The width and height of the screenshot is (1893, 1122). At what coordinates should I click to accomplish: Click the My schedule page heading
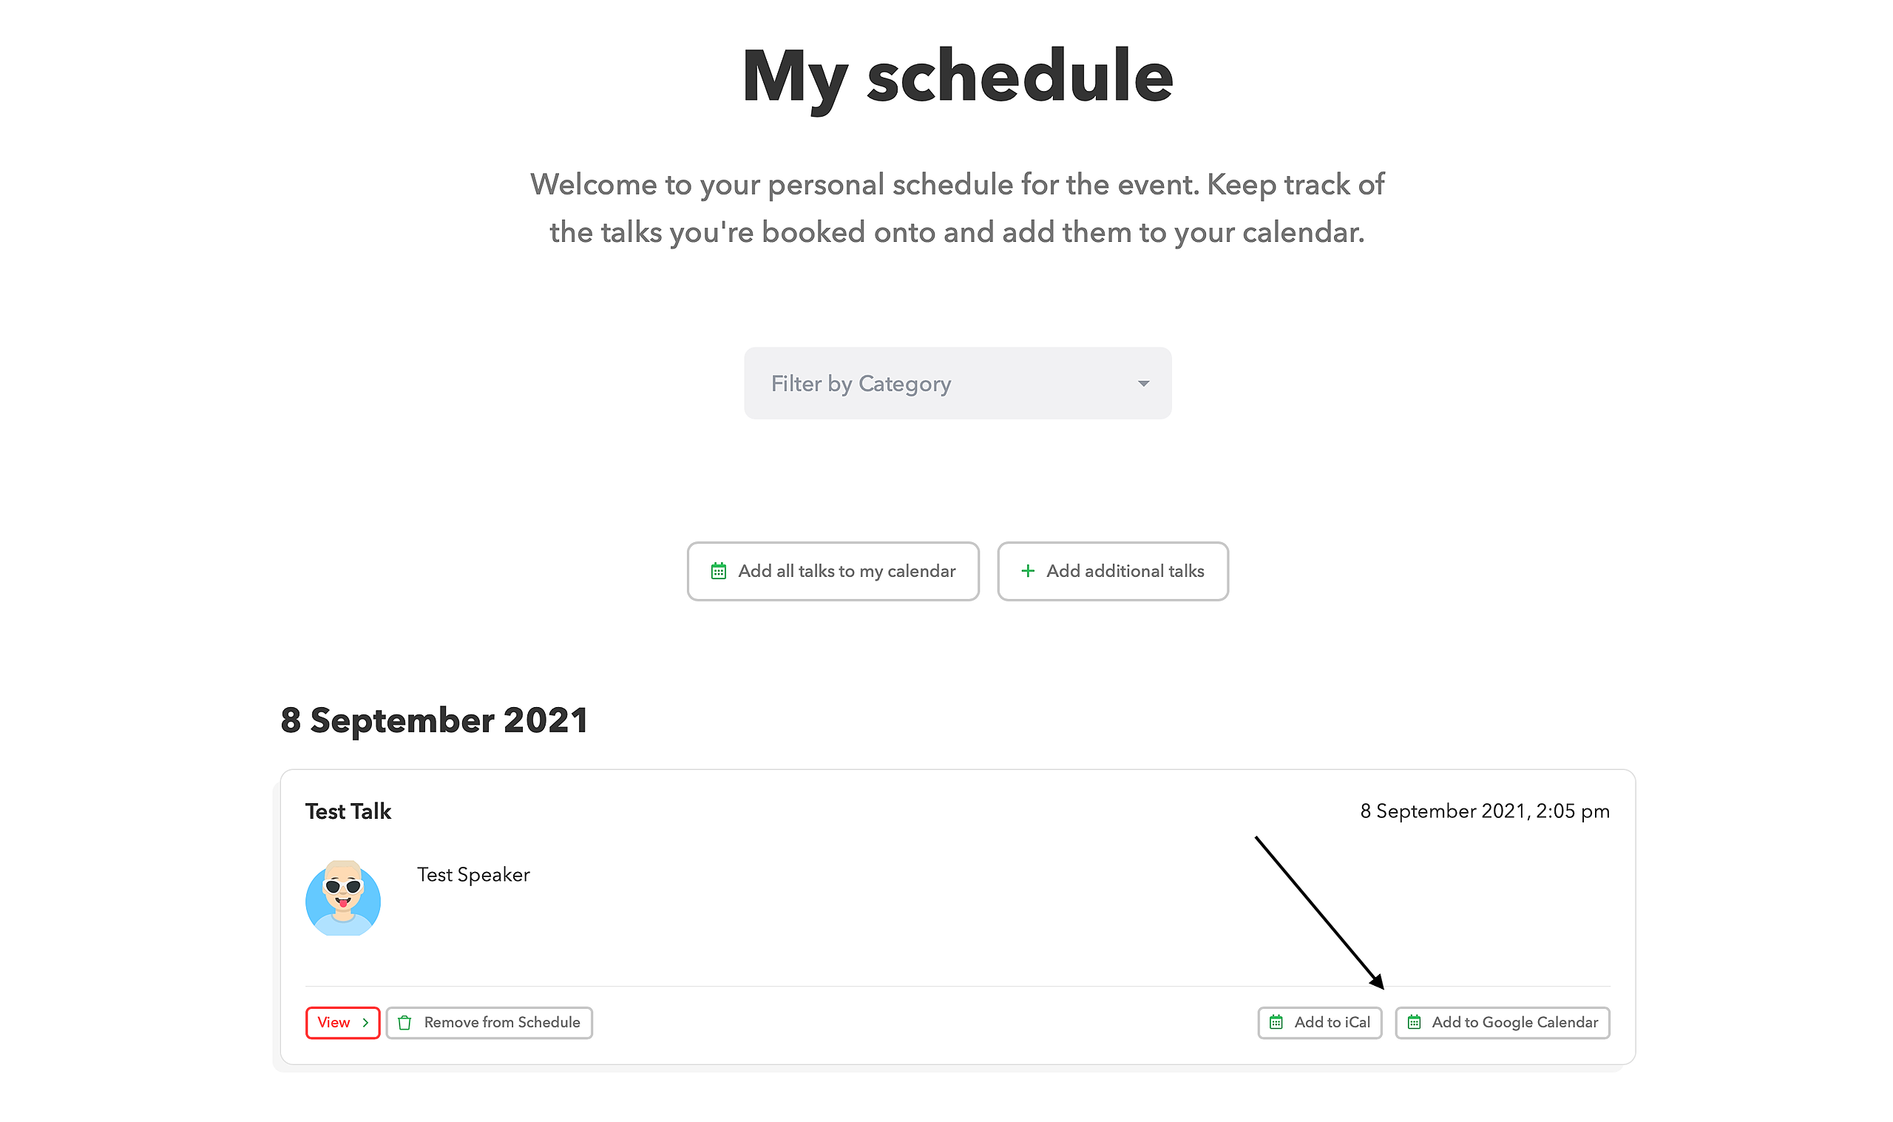point(957,78)
